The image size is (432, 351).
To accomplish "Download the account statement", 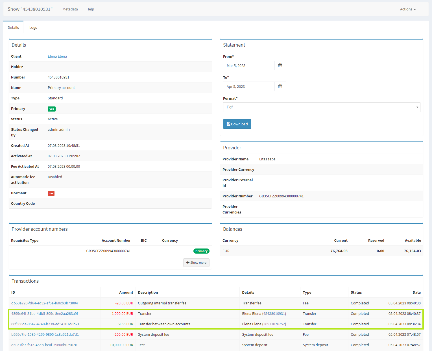I will (237, 124).
